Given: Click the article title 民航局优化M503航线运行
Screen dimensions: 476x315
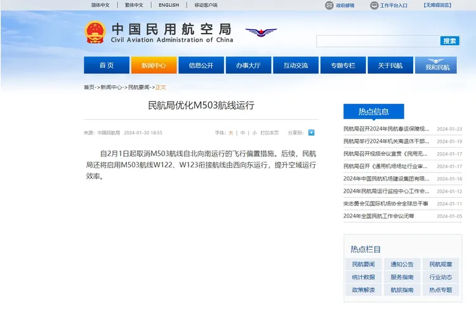Looking at the screenshot, I should [201, 105].
